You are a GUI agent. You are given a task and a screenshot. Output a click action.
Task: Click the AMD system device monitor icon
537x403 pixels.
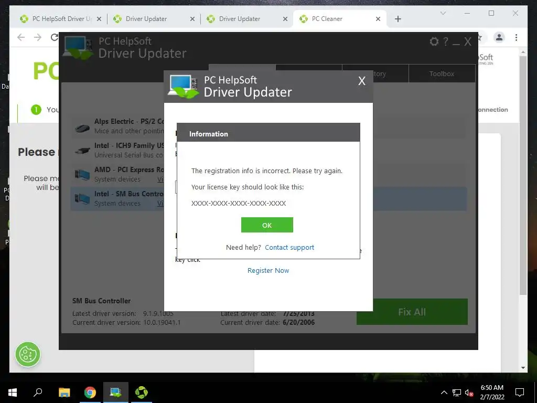coord(82,175)
